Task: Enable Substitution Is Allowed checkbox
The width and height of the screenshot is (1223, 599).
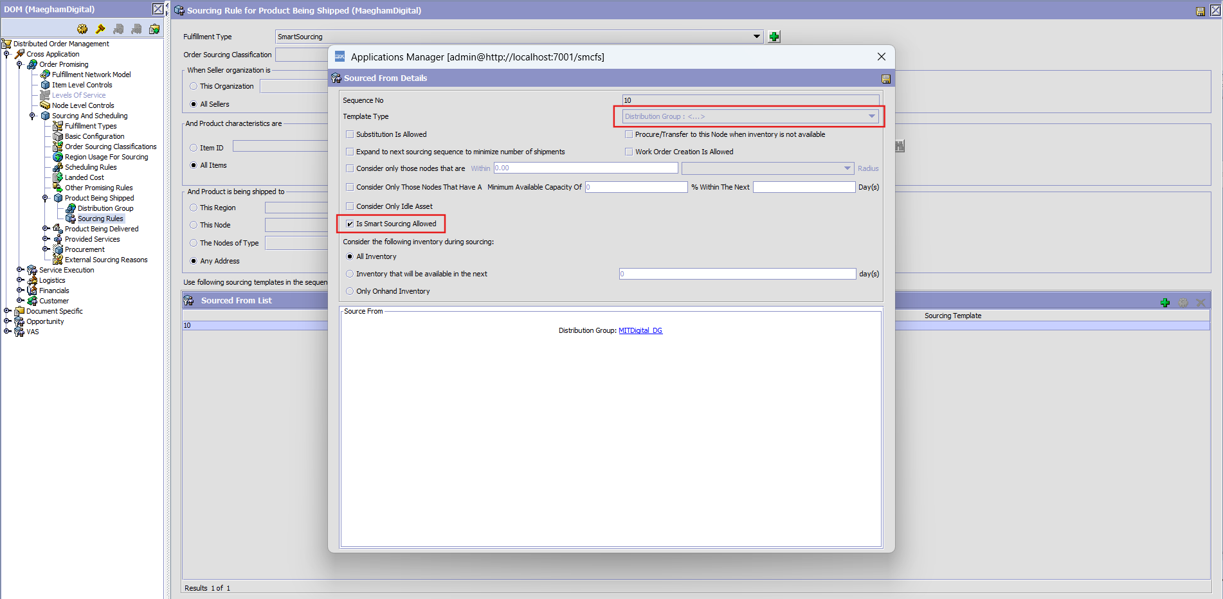Action: click(x=350, y=134)
